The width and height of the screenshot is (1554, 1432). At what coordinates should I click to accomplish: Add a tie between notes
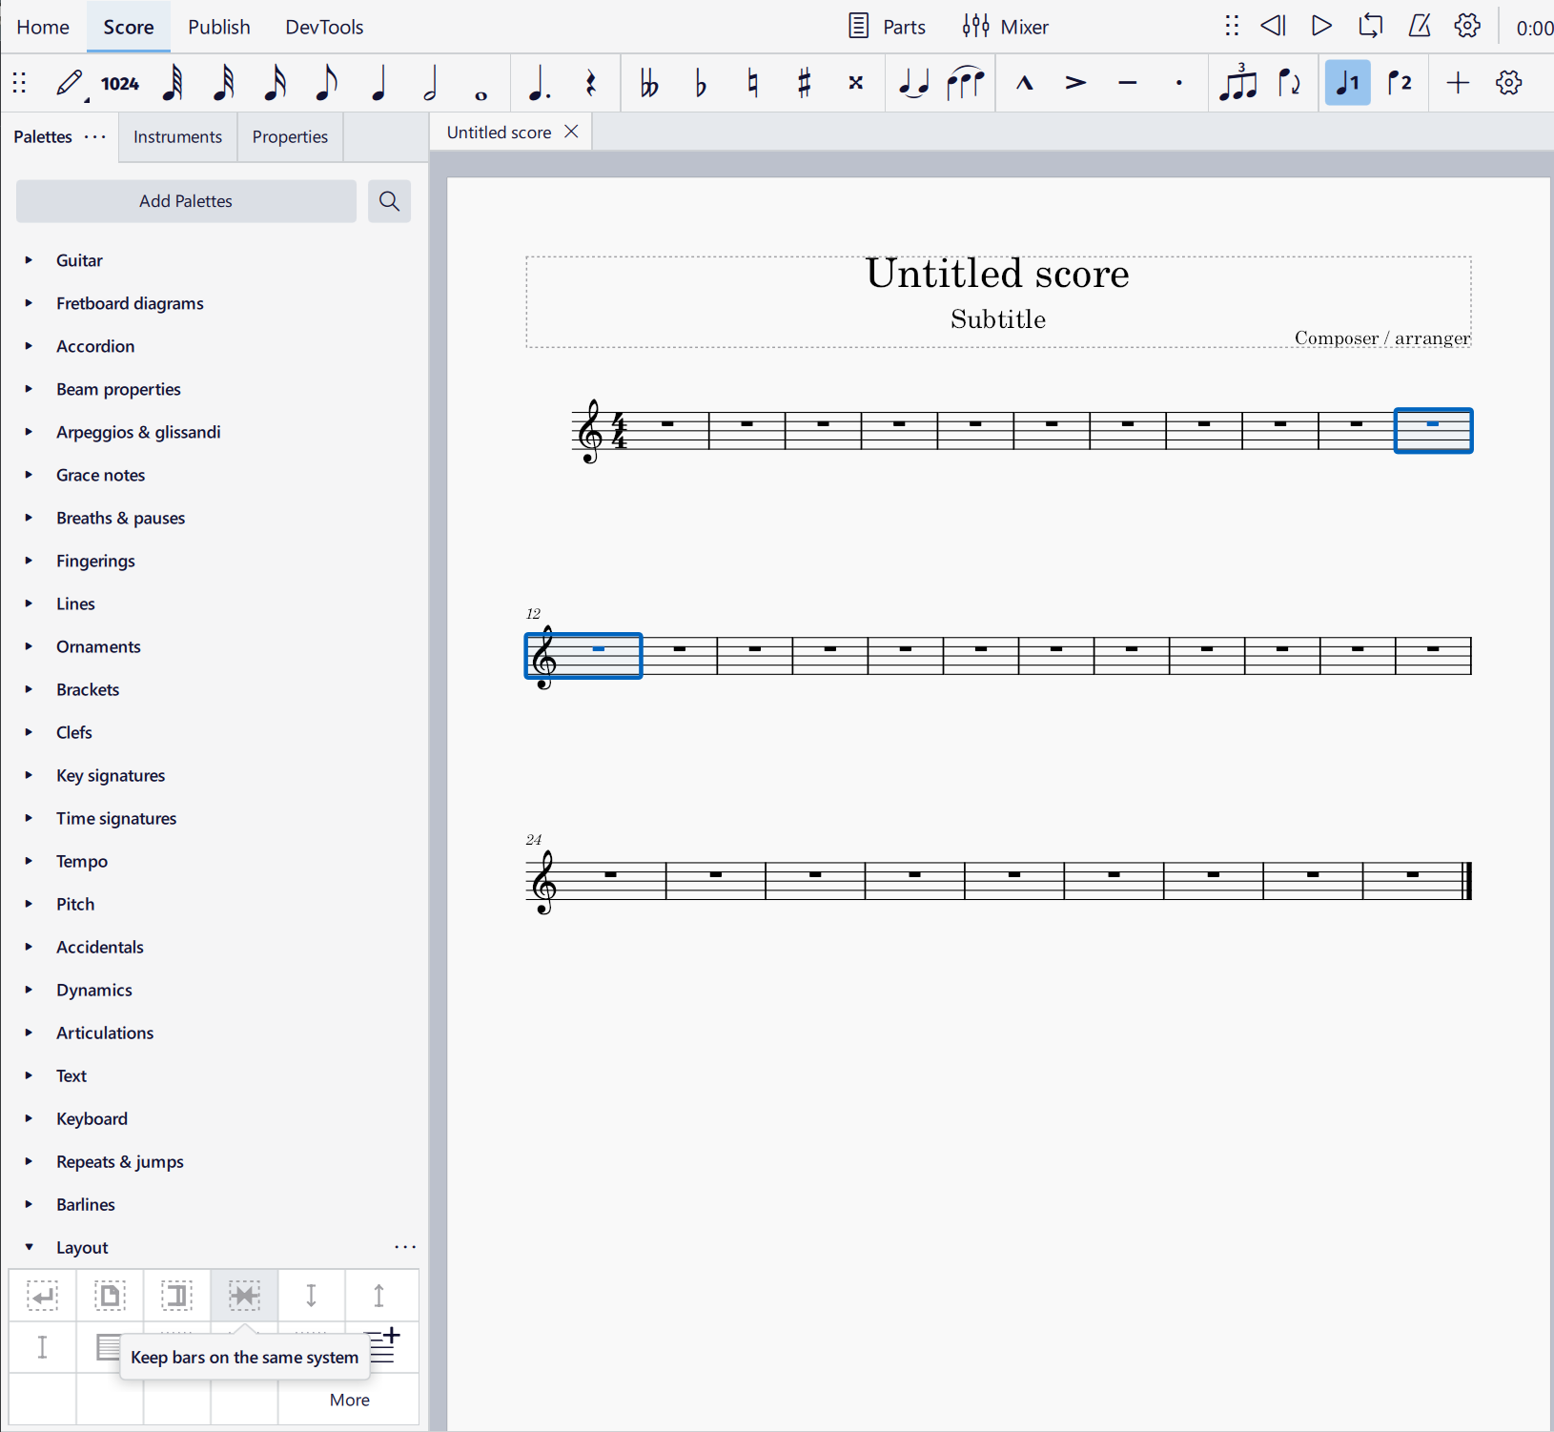913,83
